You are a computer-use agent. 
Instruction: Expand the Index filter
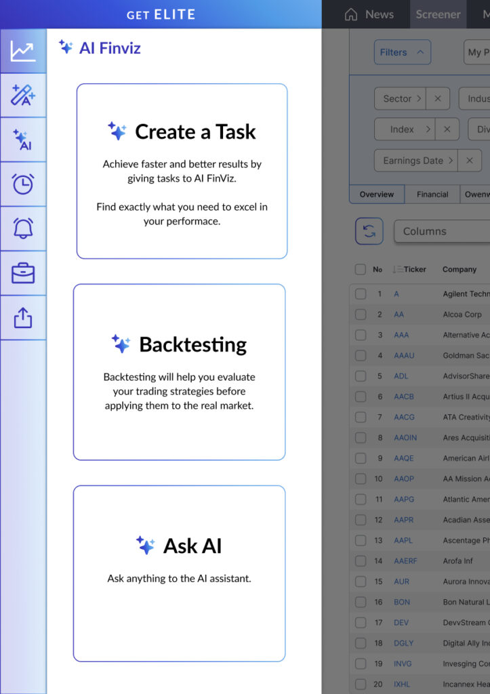tap(405, 129)
